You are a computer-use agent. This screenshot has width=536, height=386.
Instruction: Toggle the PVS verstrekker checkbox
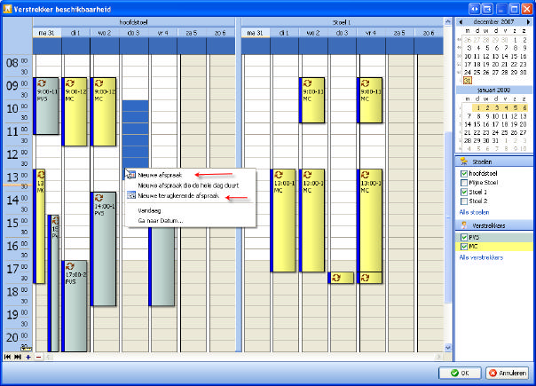(463, 237)
